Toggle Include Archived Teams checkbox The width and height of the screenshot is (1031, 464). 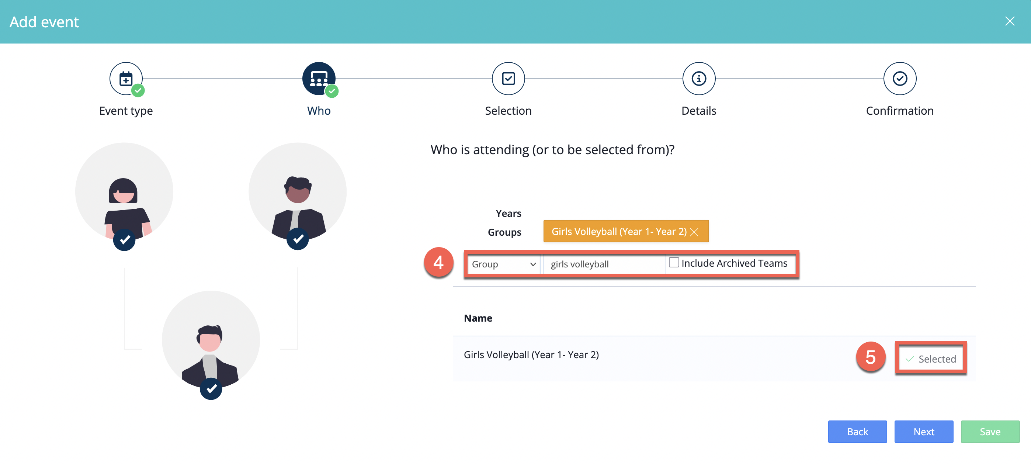(674, 263)
